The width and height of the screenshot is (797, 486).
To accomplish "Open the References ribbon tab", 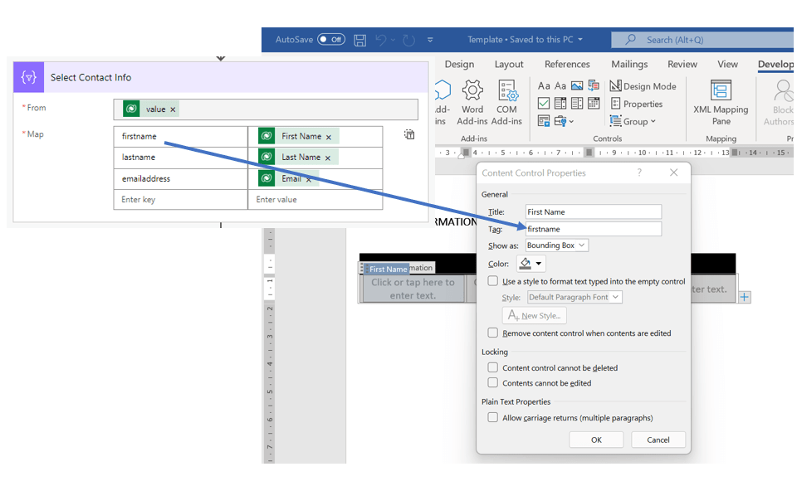I will 567,64.
